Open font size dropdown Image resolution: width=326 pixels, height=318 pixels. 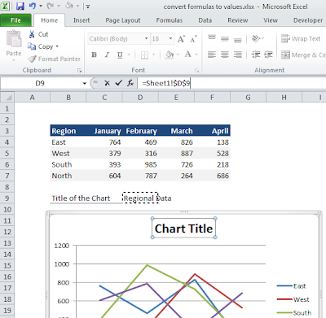pos(170,39)
